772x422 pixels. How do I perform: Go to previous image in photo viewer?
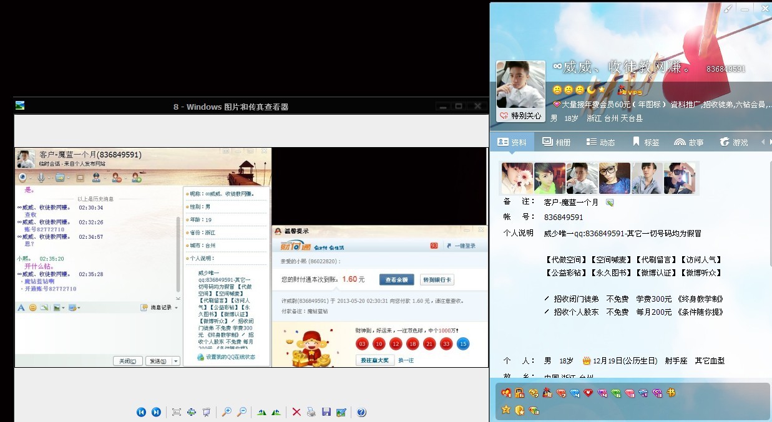pyautogui.click(x=141, y=412)
